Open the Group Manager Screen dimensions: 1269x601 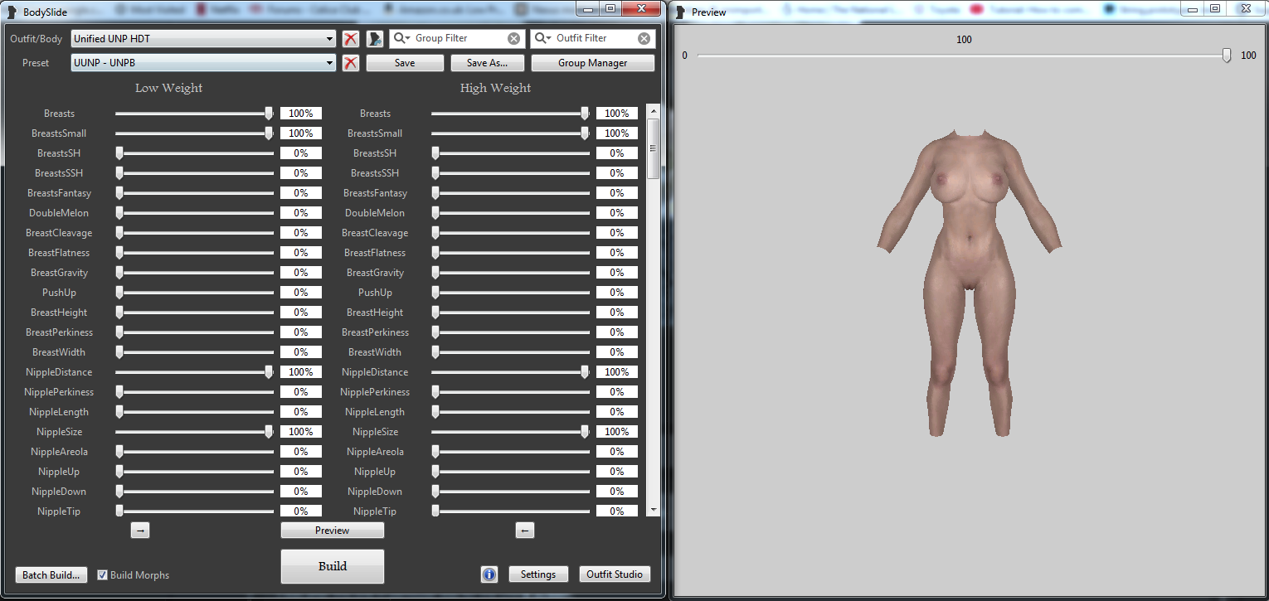pyautogui.click(x=593, y=63)
